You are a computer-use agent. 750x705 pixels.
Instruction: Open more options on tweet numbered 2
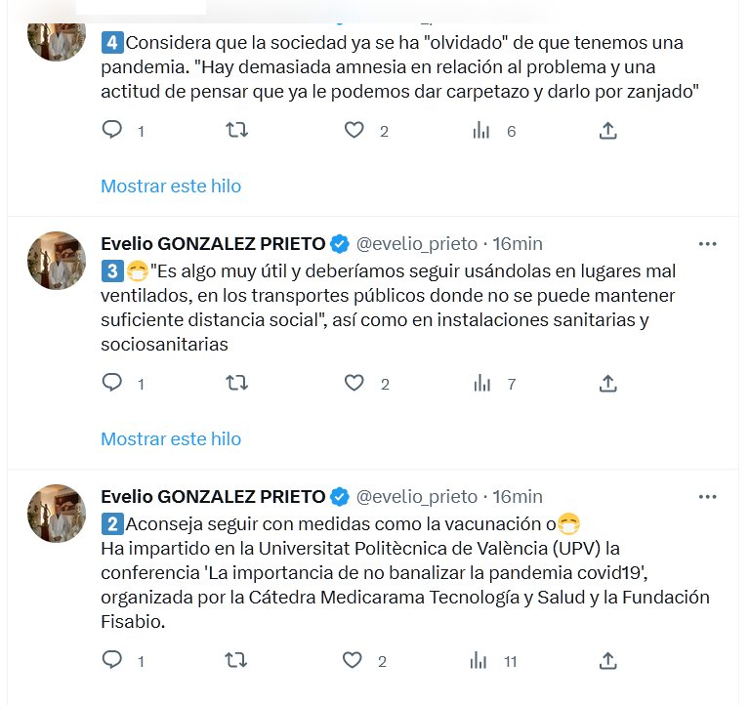(708, 497)
